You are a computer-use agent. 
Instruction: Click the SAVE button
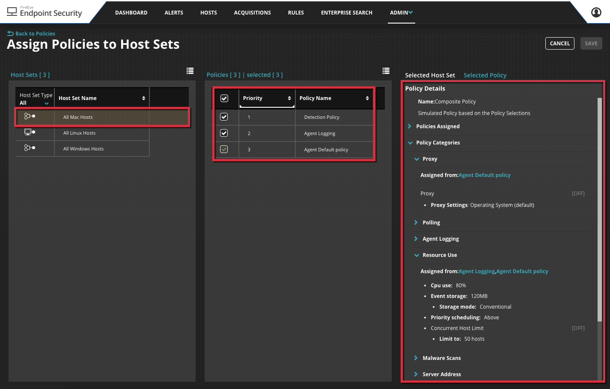point(591,44)
